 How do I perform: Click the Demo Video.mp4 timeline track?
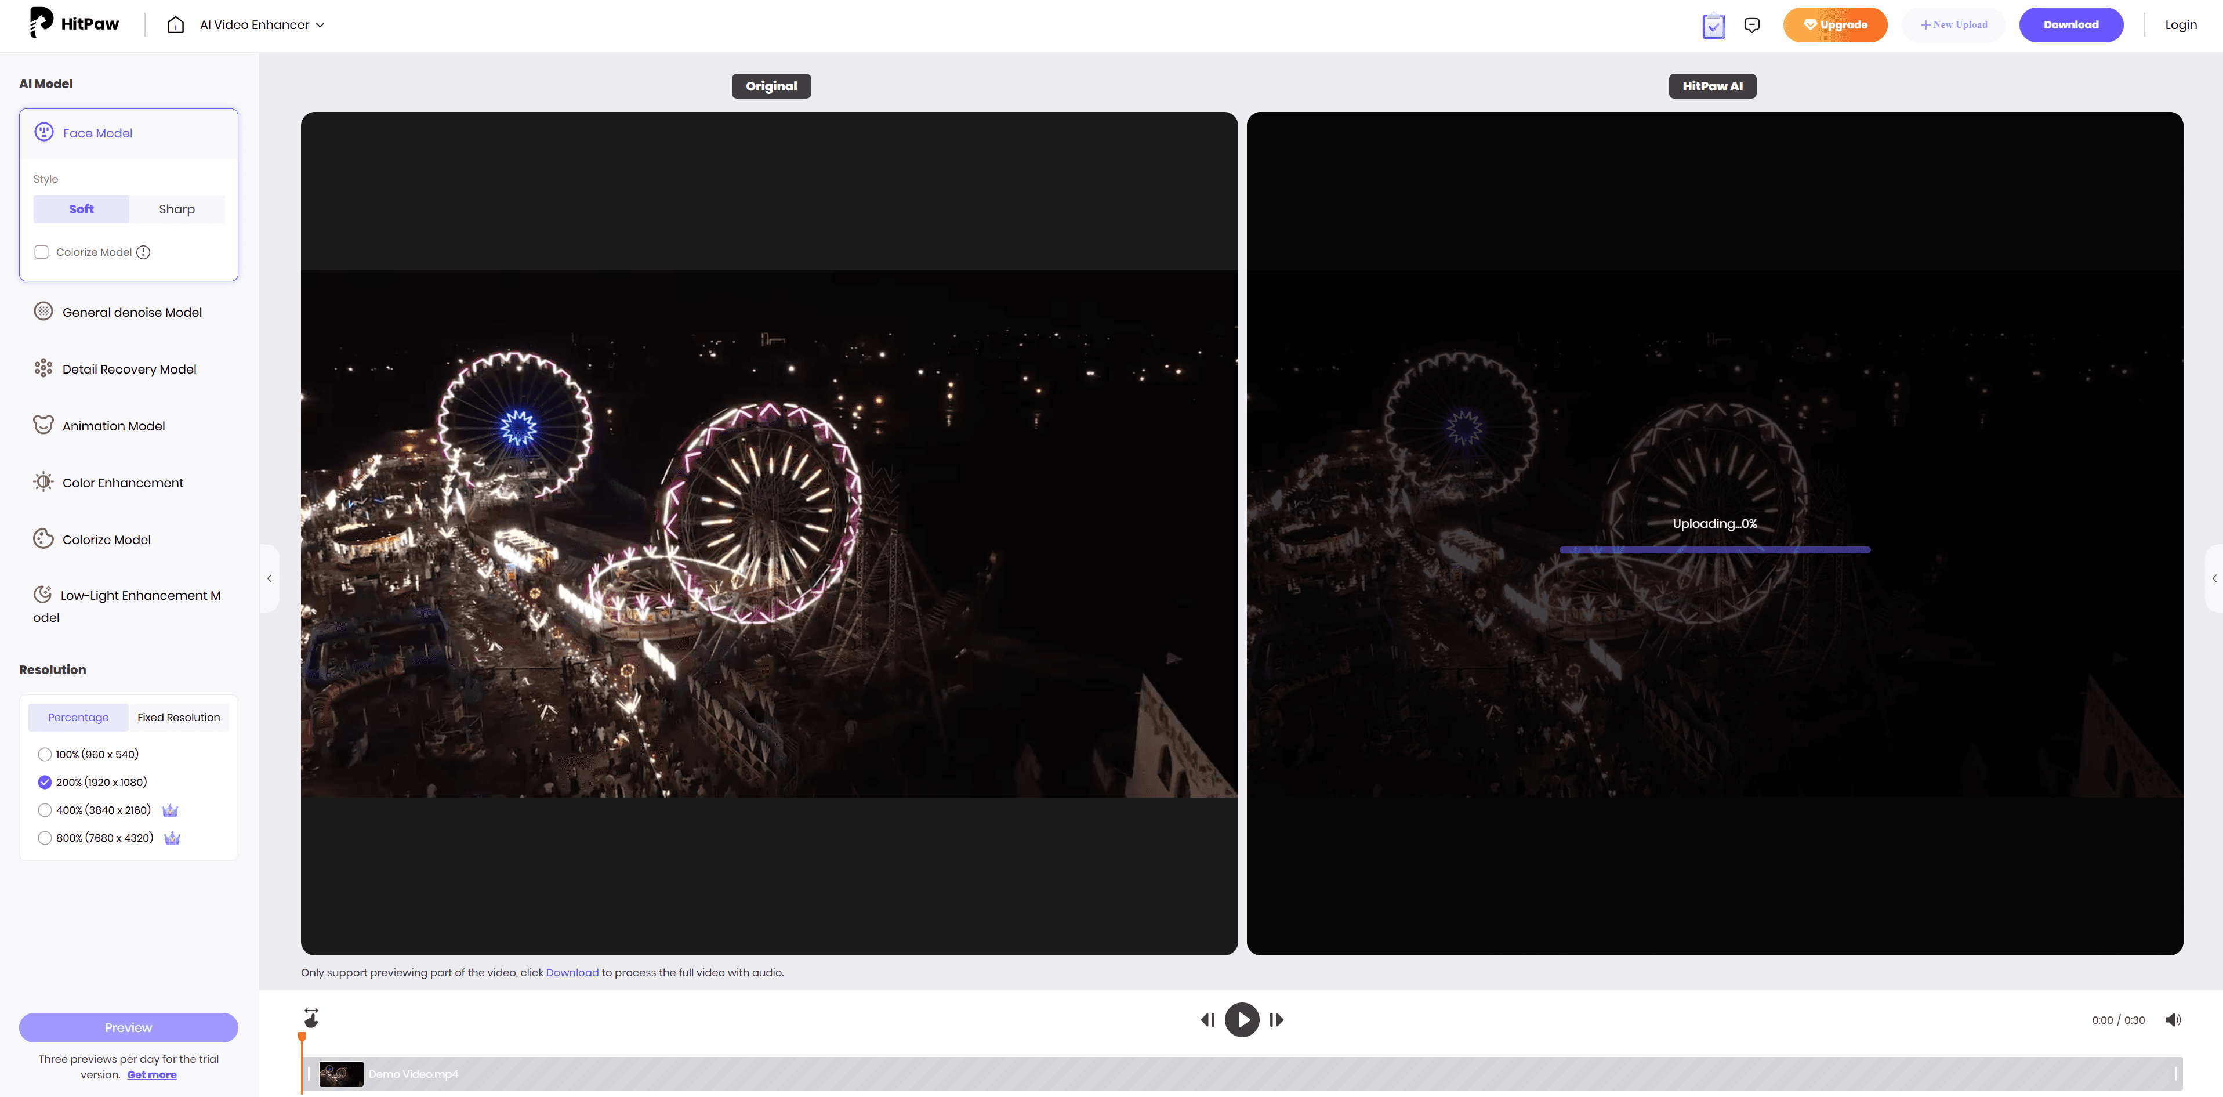click(x=1242, y=1074)
